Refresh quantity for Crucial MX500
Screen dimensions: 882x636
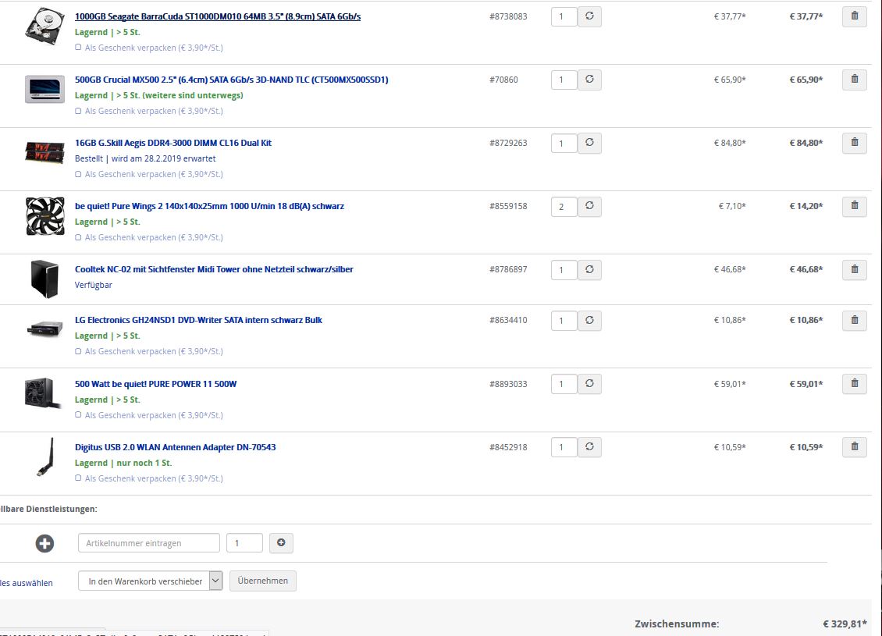point(589,80)
